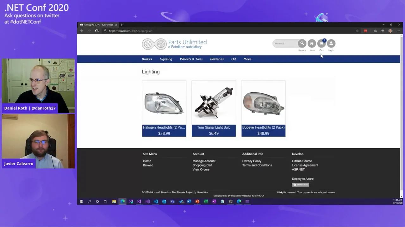The height and width of the screenshot is (227, 405).
Task: Open Task View on the taskbar
Action: (106, 201)
